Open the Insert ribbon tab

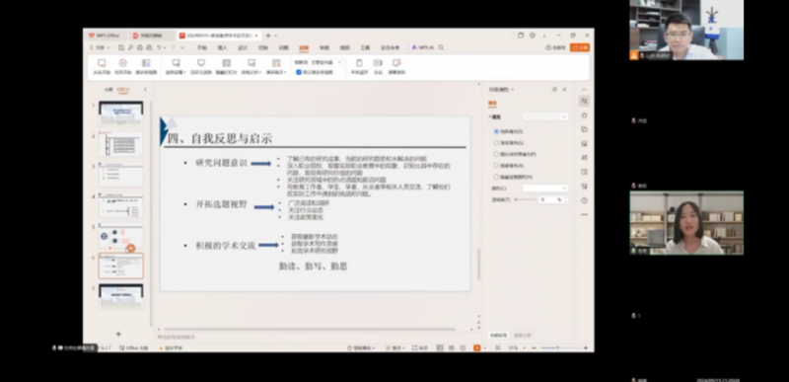[x=223, y=47]
